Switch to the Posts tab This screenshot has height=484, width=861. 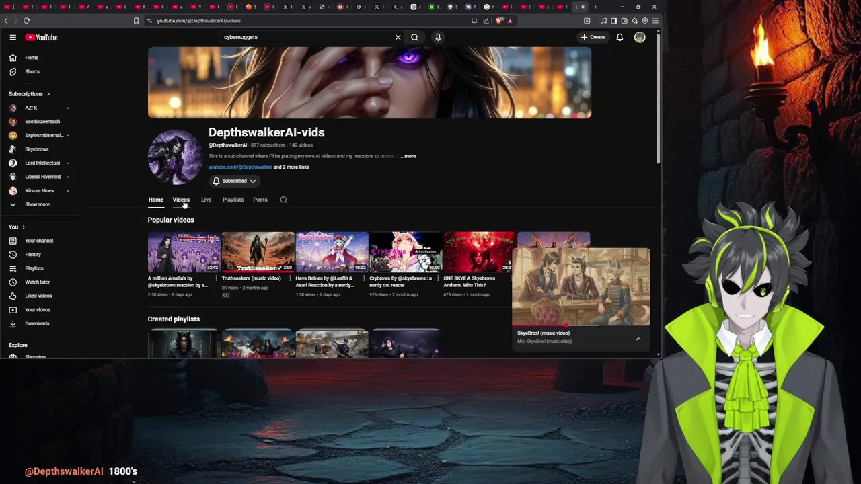260,200
